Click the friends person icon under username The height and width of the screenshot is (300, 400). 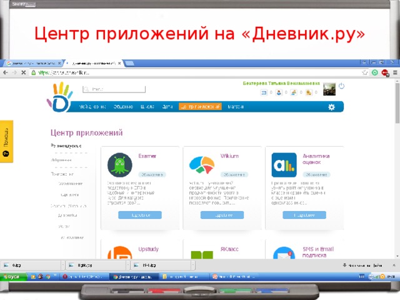(x=279, y=92)
